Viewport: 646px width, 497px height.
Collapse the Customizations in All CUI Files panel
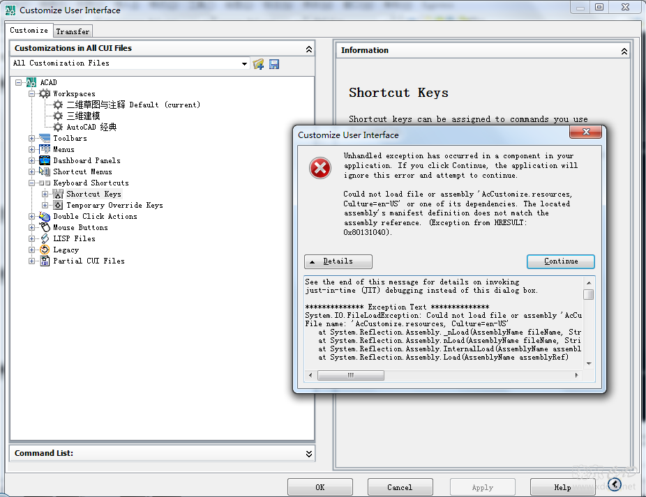309,49
